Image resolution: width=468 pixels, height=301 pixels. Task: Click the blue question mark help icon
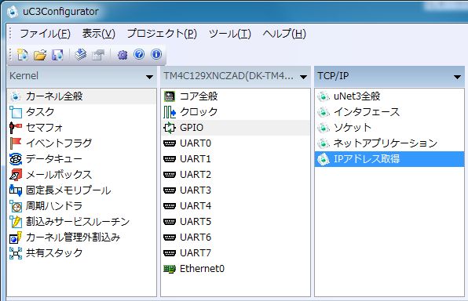pos(139,54)
